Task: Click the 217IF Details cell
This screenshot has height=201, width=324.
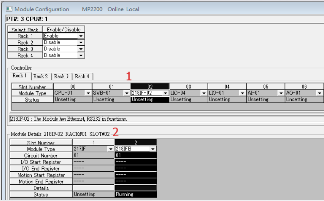Action: (x=94, y=188)
